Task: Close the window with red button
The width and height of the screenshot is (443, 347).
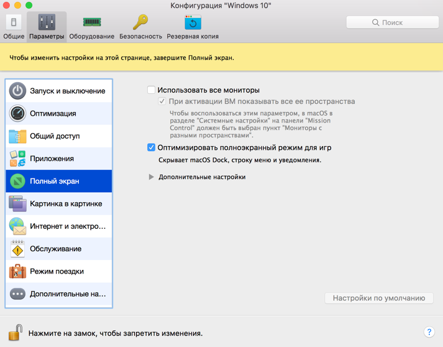Action: [6, 5]
